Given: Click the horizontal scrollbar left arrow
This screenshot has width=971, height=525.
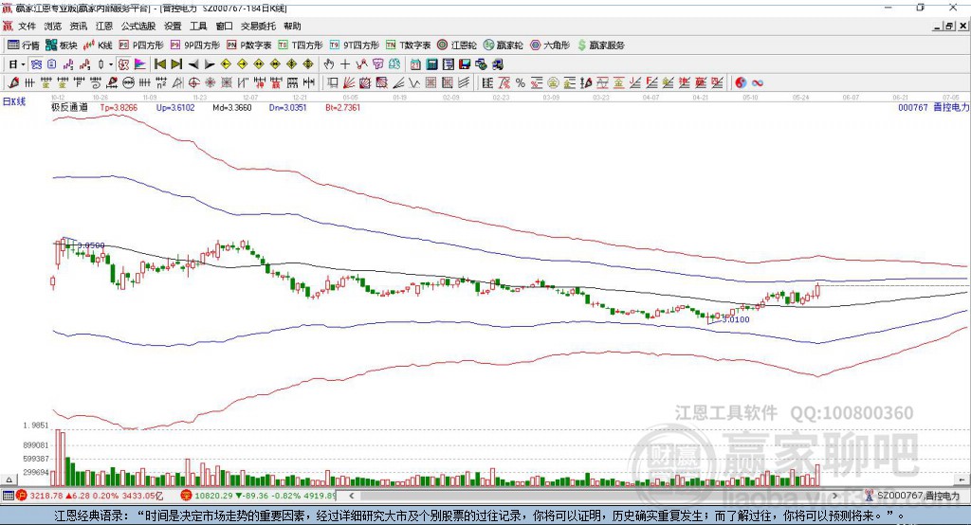Looking at the screenshot, I should tap(352, 496).
